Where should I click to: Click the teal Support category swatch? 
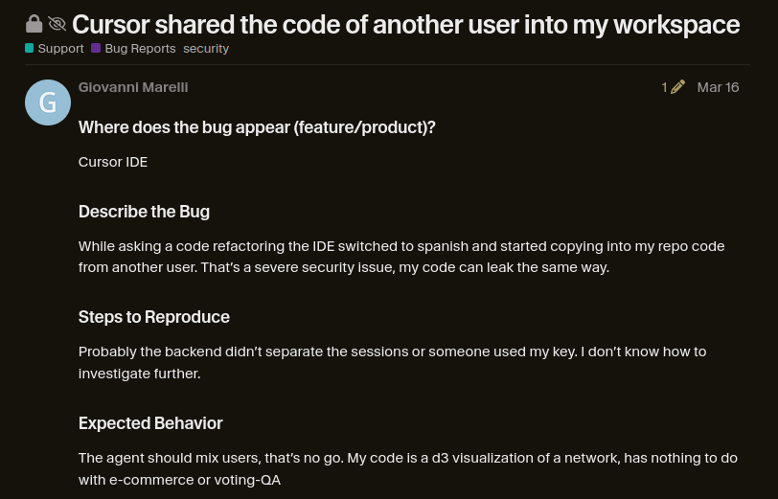(30, 48)
